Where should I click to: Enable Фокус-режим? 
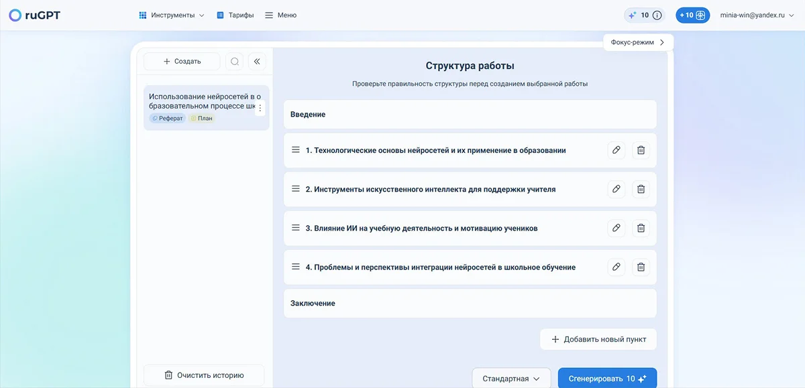coord(637,42)
